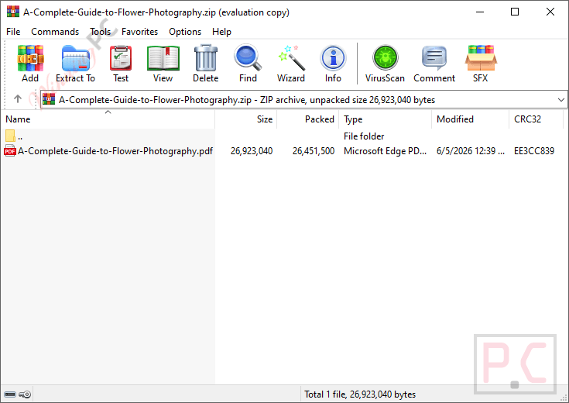Click the Delete trash can icon
The image size is (569, 403).
(x=206, y=58)
